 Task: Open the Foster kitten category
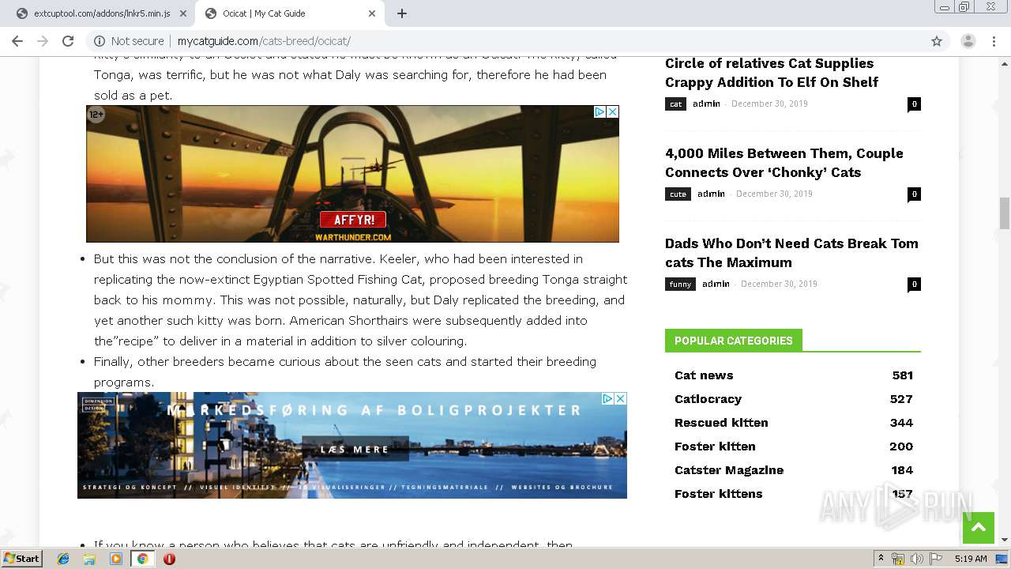[715, 447]
